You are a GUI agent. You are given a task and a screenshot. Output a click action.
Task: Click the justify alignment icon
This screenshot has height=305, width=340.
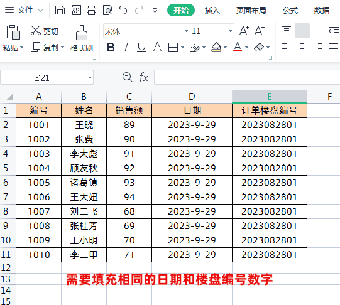click(x=334, y=47)
